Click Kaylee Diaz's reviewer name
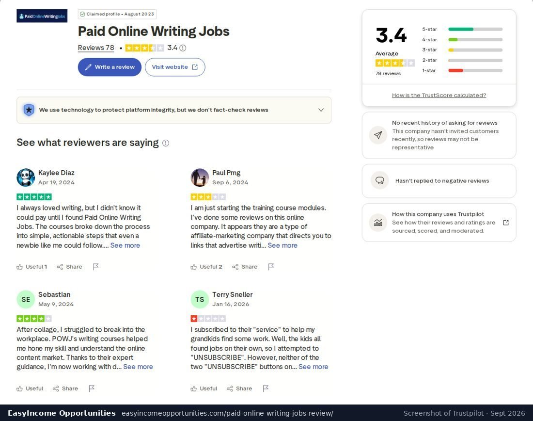Screen dimensions: 533x421 (56, 173)
